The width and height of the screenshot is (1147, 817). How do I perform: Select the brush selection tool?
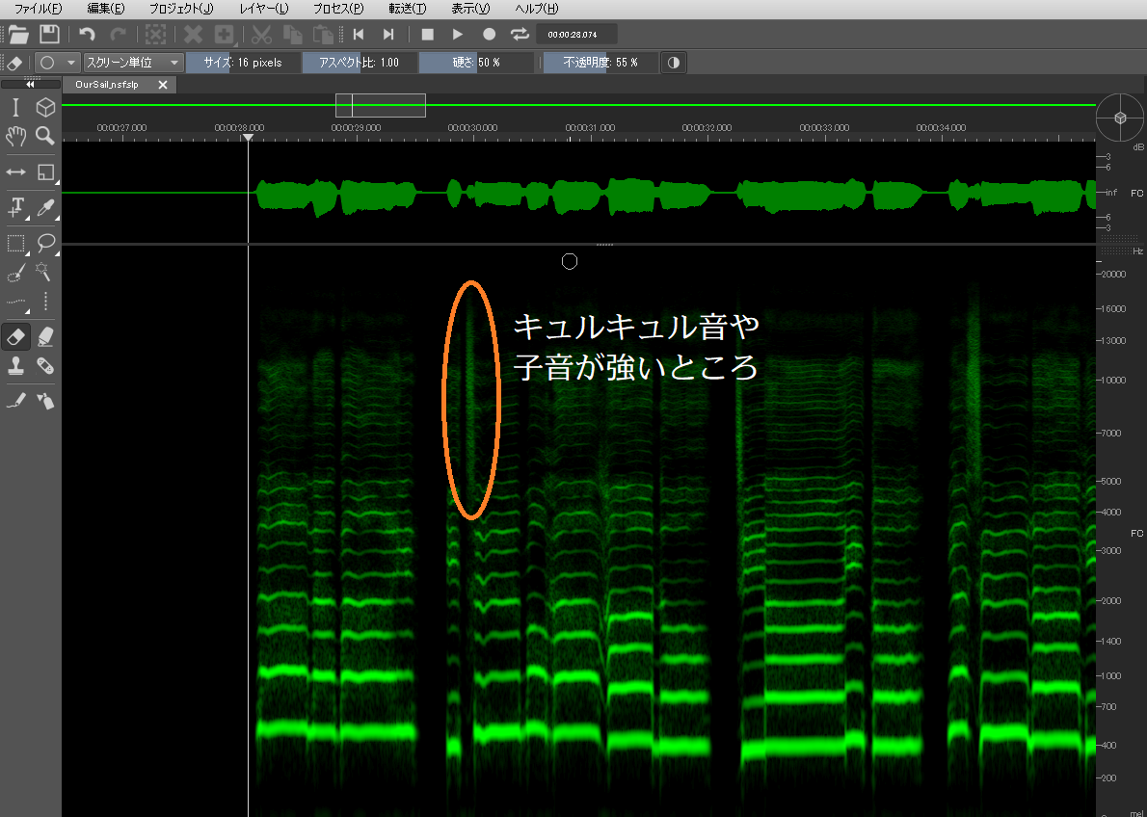tap(15, 273)
